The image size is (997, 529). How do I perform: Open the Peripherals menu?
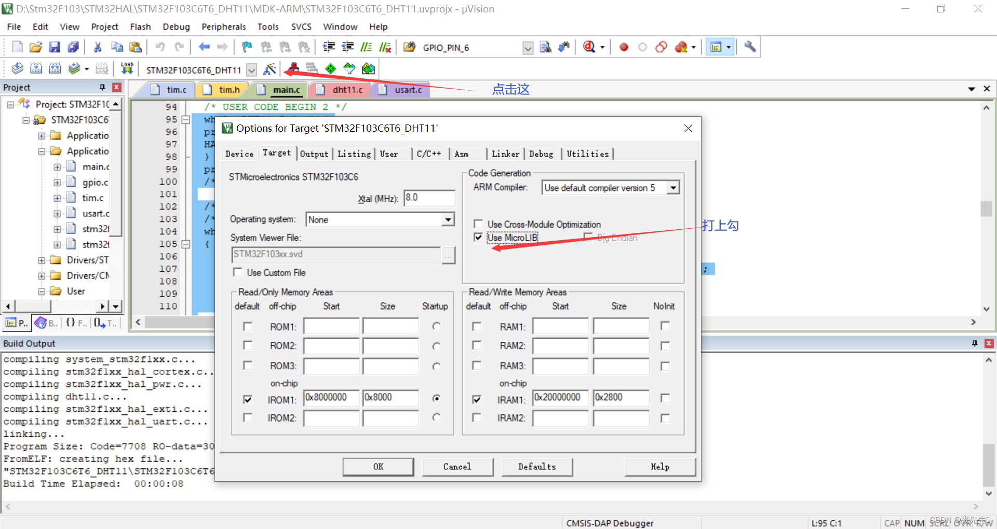(224, 26)
